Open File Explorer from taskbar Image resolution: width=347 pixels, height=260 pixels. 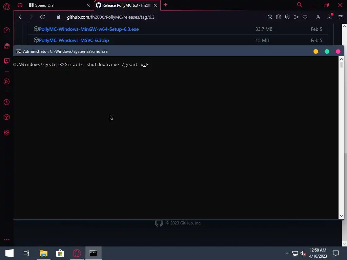pyautogui.click(x=44, y=253)
